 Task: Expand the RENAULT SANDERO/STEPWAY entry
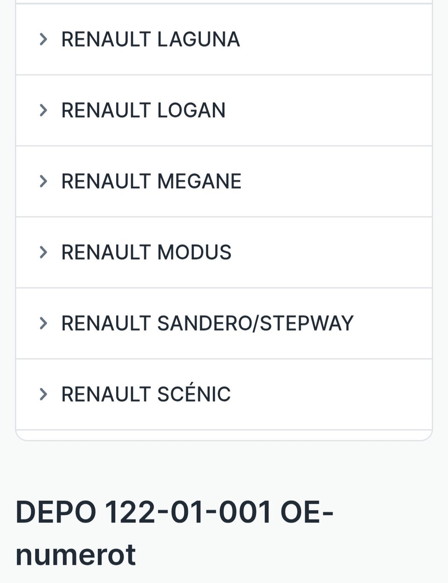click(x=224, y=323)
